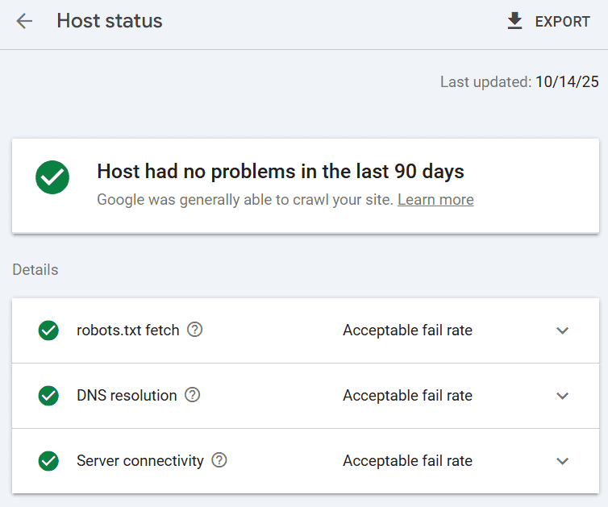Click green checkmark beside DNS resolution
Screen dimensions: 608x507
[x=48, y=396]
